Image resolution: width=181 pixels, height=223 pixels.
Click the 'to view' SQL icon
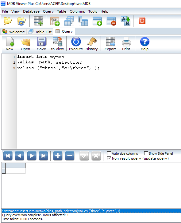tap(57, 42)
